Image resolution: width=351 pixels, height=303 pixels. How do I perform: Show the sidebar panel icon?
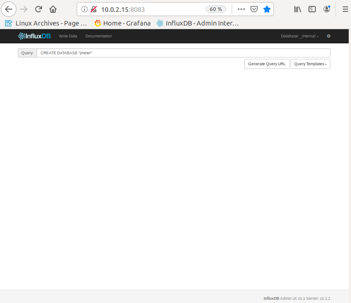click(x=312, y=9)
